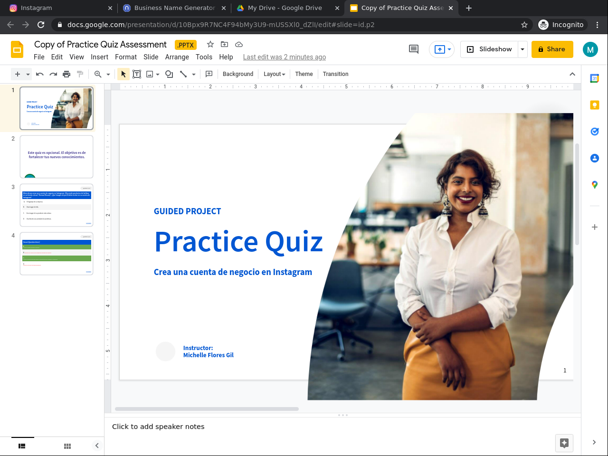
Task: Click the Undo arrow in toolbar
Action: coord(40,74)
